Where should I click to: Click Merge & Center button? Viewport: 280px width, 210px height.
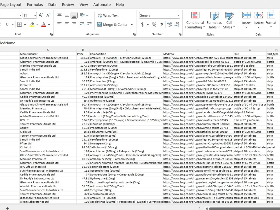[x=113, y=24]
